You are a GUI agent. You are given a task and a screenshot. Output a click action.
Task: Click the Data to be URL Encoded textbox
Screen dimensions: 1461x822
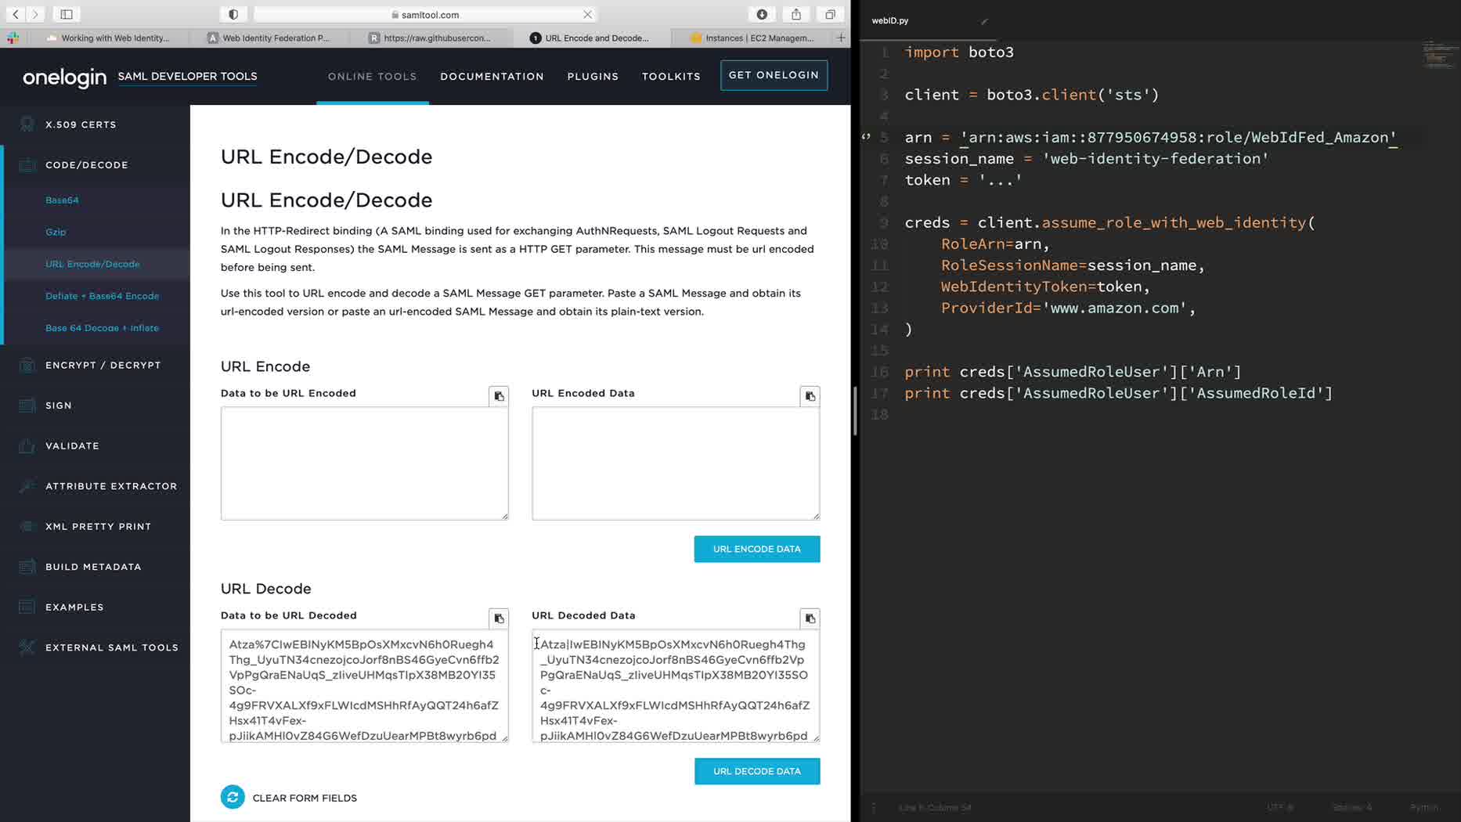364,463
